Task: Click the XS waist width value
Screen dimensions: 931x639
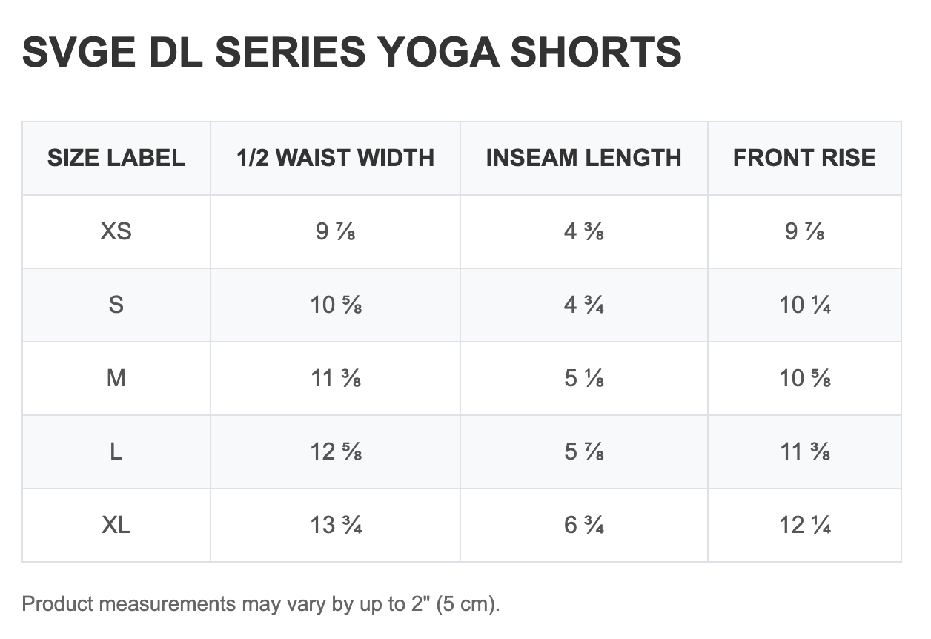Action: (335, 231)
